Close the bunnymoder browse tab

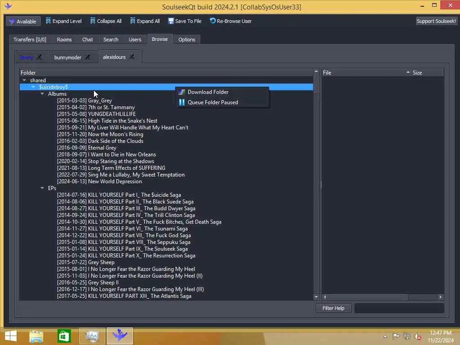coord(88,57)
